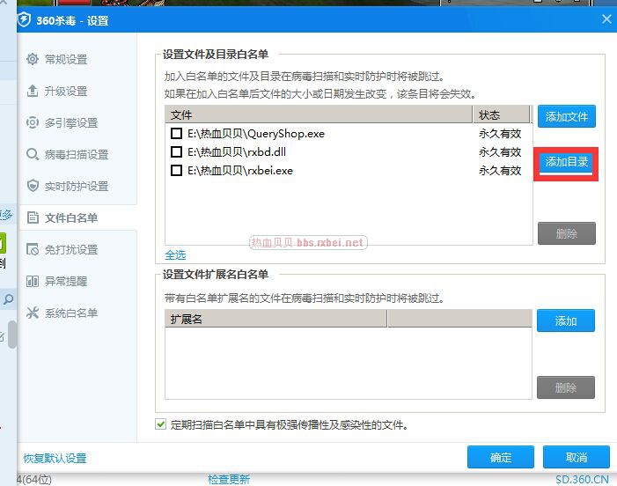Viewport: 617px width, 486px height.
Task: Click the 升级设置 upload icon
Action: (x=33, y=91)
